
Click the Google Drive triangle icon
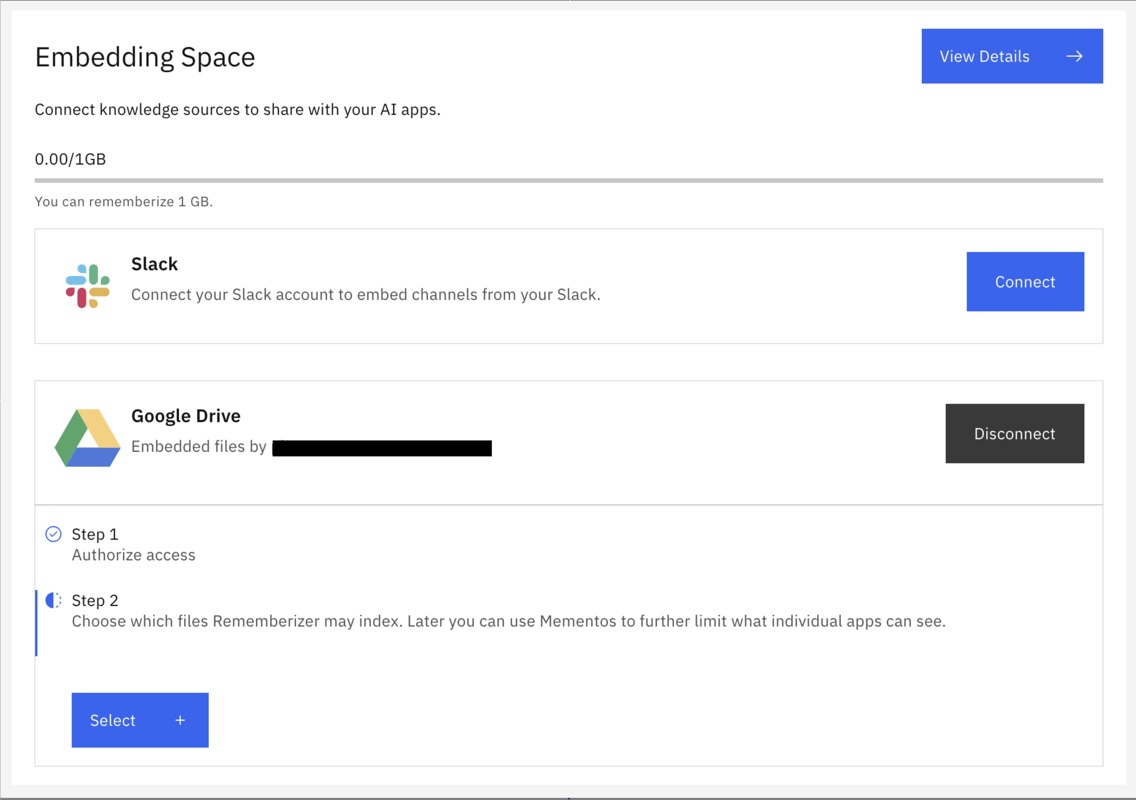(87, 437)
